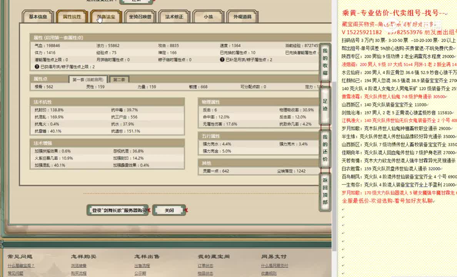Open 出售流程 footer link
The height and width of the screenshot is (277, 457).
(x=142, y=265)
